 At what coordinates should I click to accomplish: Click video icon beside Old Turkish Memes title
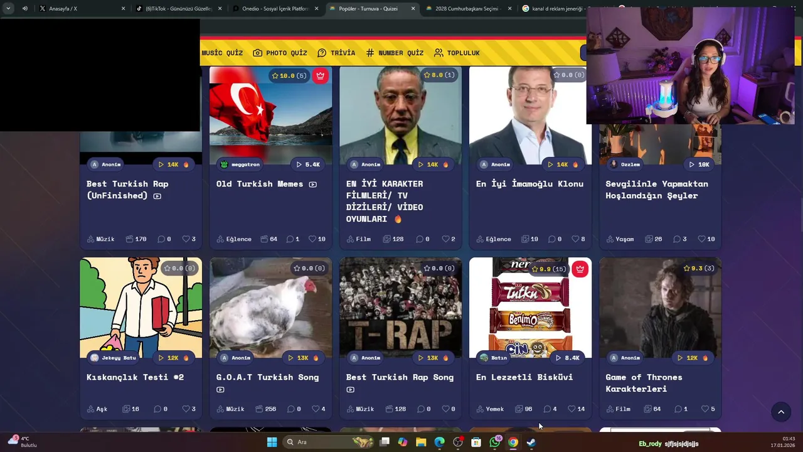click(312, 185)
